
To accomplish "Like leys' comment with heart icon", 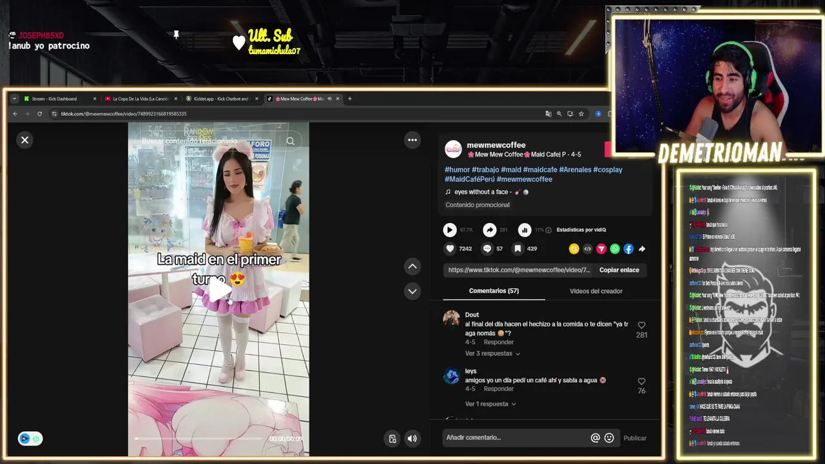I will 641,382.
